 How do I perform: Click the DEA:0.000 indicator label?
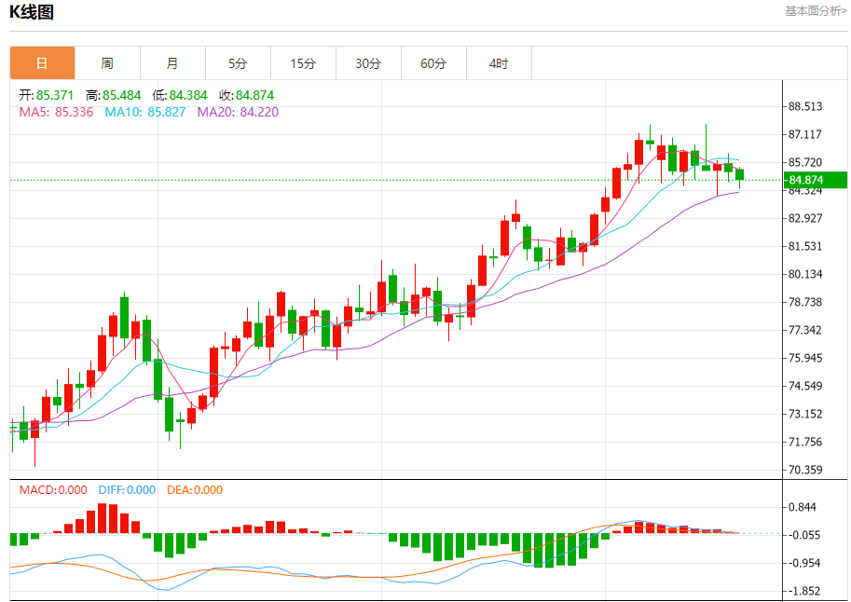point(195,490)
